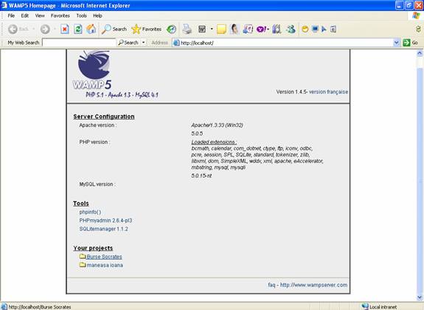Click the vertical scrollbar down arrow

[420, 297]
